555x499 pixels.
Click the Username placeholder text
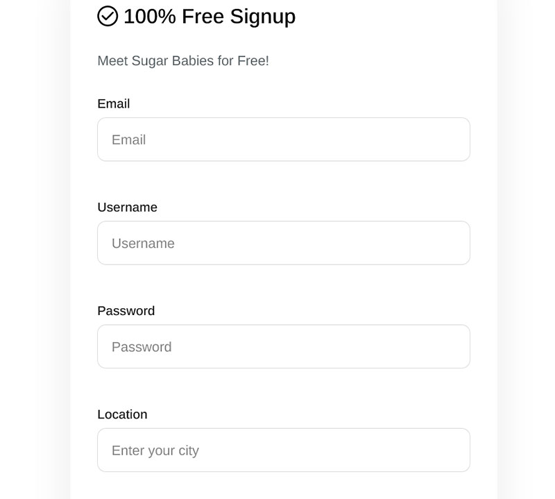(x=144, y=243)
